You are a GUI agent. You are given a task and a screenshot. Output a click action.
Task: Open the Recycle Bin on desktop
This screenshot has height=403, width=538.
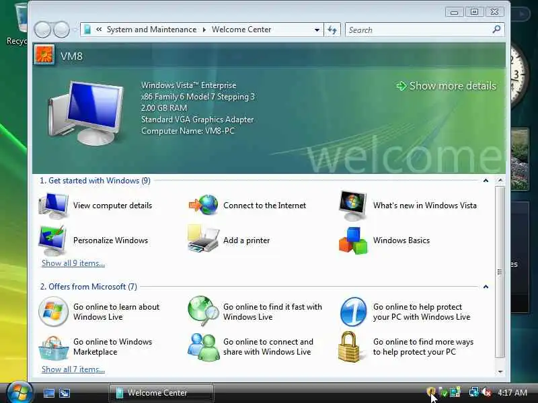pyautogui.click(x=17, y=24)
